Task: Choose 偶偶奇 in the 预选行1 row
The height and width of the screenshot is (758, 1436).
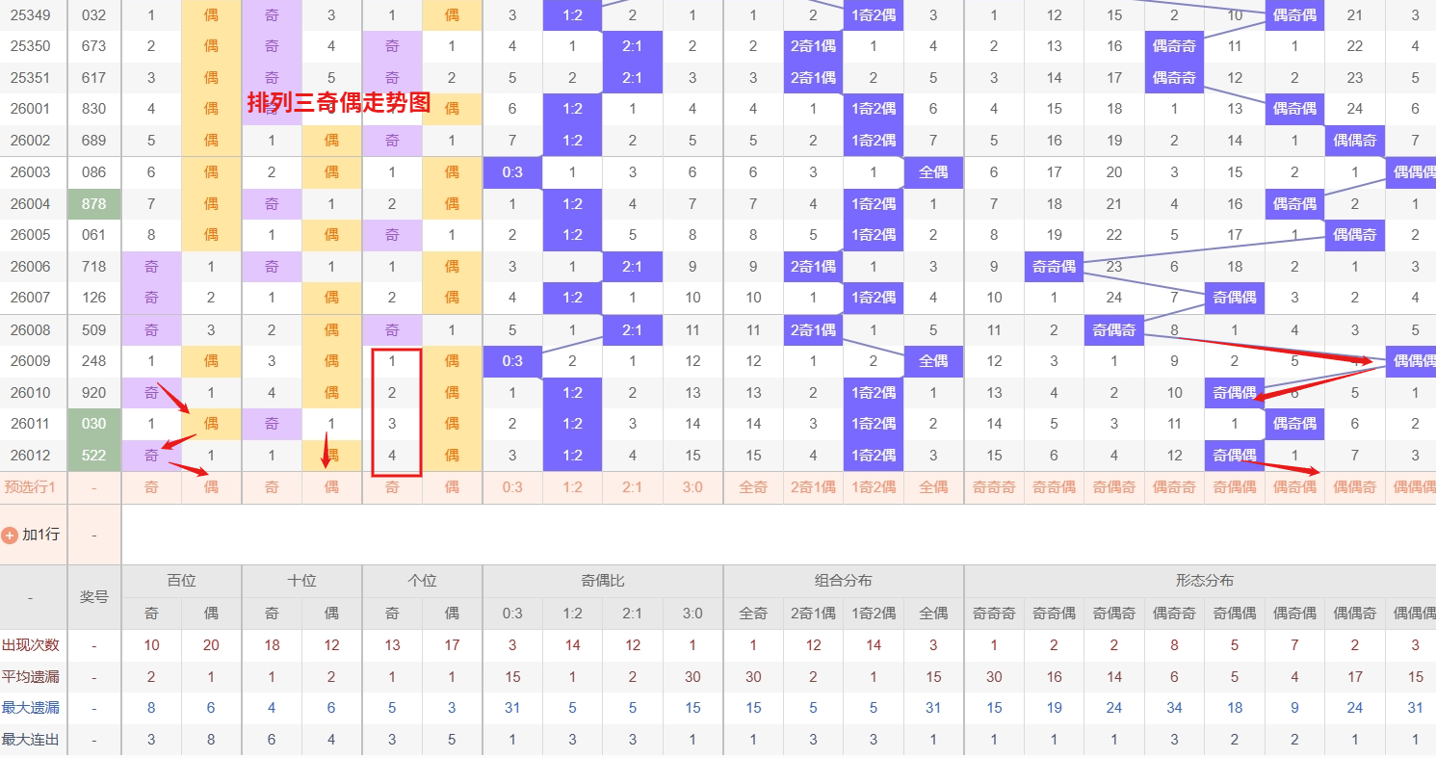Action: click(x=1355, y=487)
